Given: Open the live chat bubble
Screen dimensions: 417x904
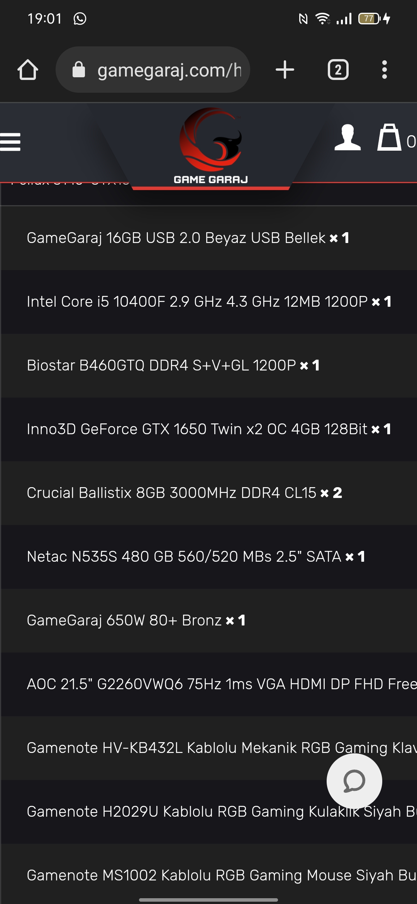Looking at the screenshot, I should pyautogui.click(x=354, y=781).
